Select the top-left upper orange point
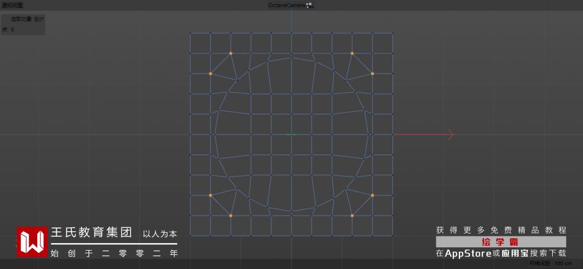The image size is (583, 269). tap(231, 53)
